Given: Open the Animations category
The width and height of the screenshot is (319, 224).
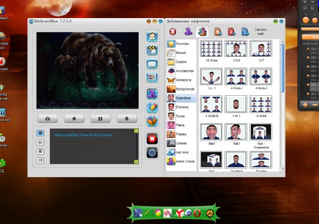Looking at the screenshot, I should 181,80.
